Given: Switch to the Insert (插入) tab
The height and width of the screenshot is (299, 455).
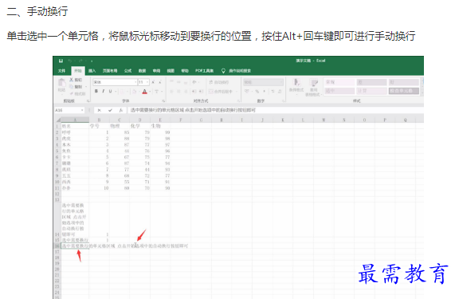Looking at the screenshot, I should [92, 70].
